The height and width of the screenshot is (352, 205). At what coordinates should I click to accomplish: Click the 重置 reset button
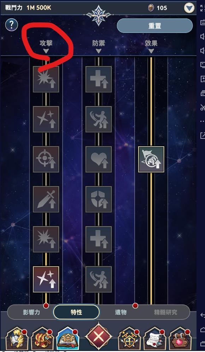154,25
